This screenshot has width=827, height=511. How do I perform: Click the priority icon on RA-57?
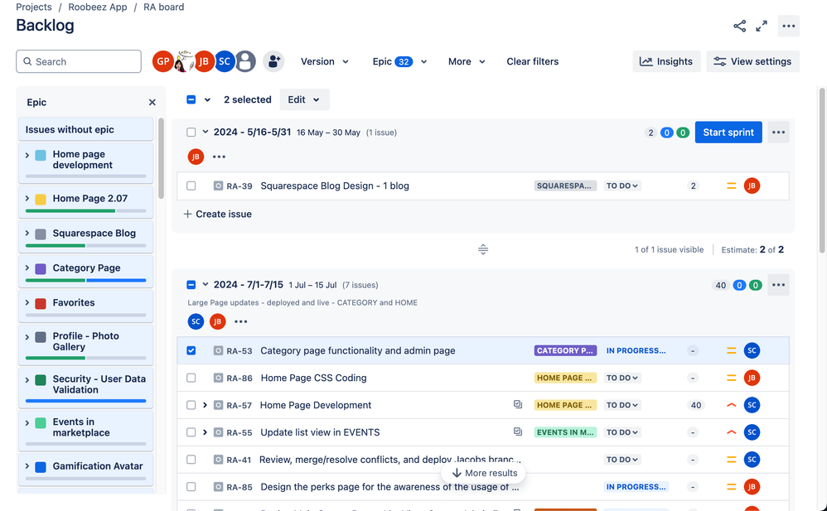(x=731, y=405)
